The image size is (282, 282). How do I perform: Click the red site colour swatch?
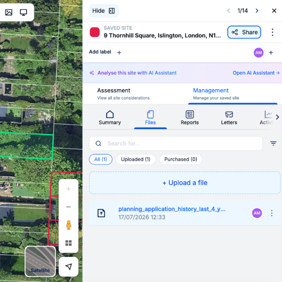[95, 32]
